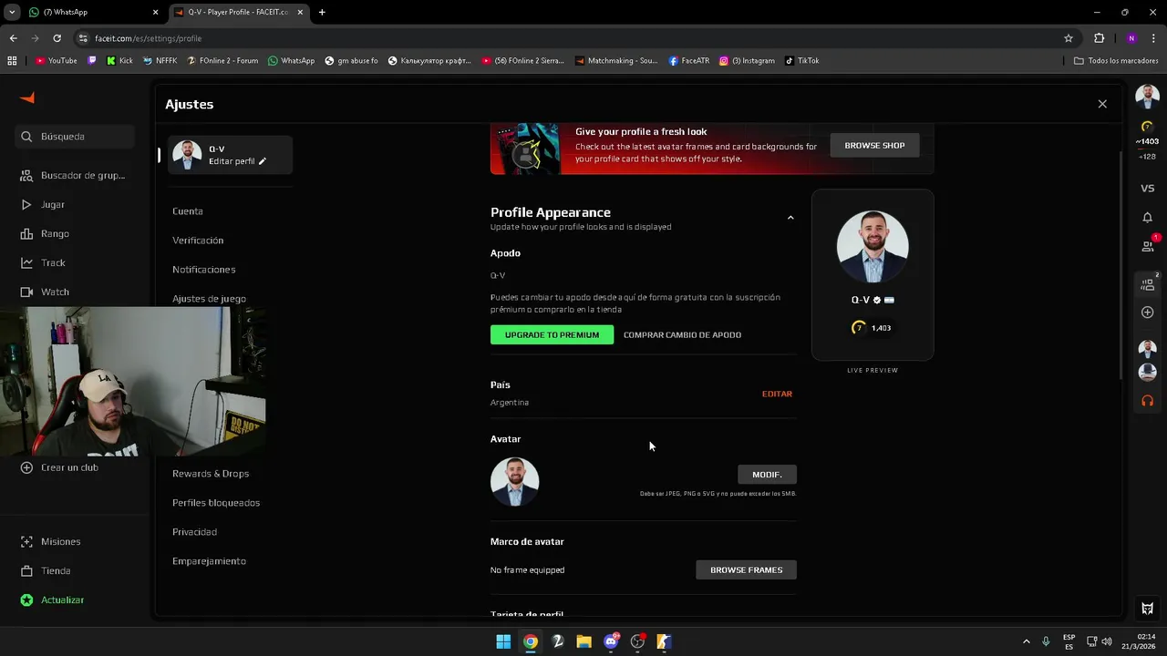Screen dimensions: 1167x656
Task: Click the FACEIT logo icon
Action: coord(27,98)
